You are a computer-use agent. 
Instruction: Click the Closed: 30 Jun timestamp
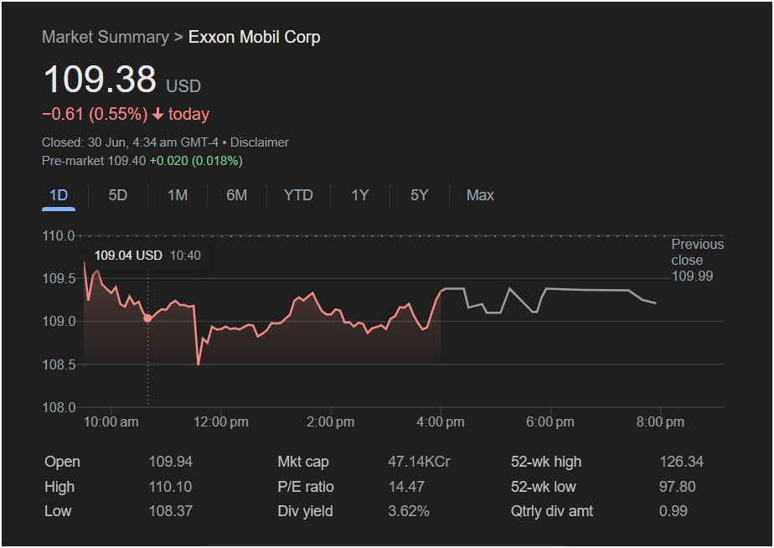(131, 142)
